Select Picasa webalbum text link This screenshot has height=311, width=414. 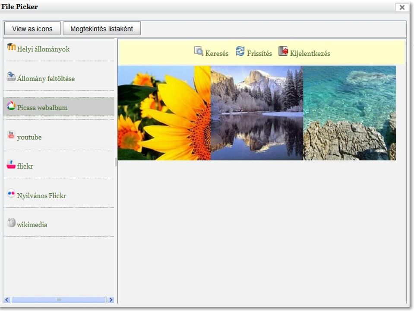pos(42,108)
